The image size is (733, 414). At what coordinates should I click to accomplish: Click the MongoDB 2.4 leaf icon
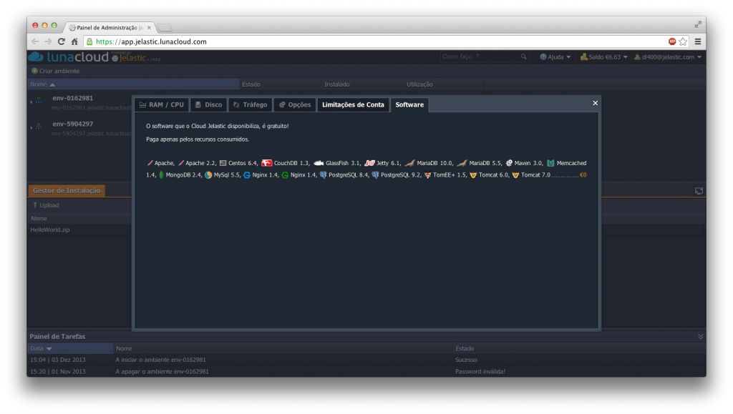[161, 175]
